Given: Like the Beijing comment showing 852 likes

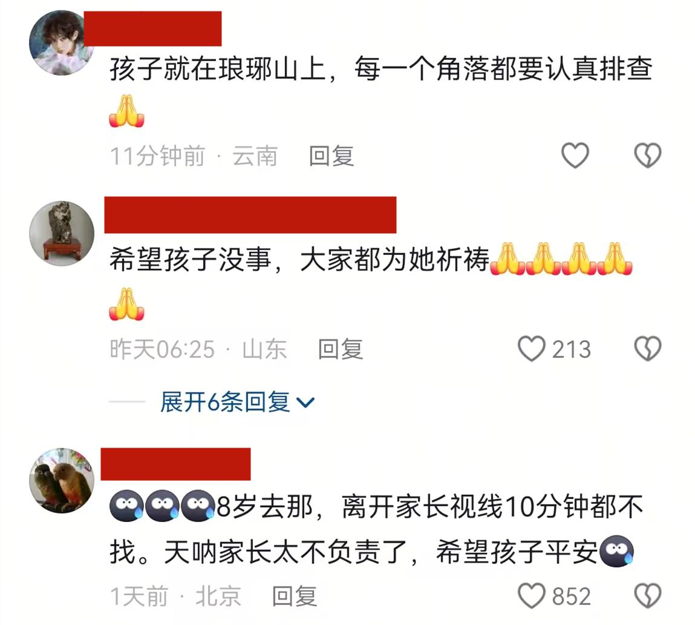Looking at the screenshot, I should click(554, 596).
